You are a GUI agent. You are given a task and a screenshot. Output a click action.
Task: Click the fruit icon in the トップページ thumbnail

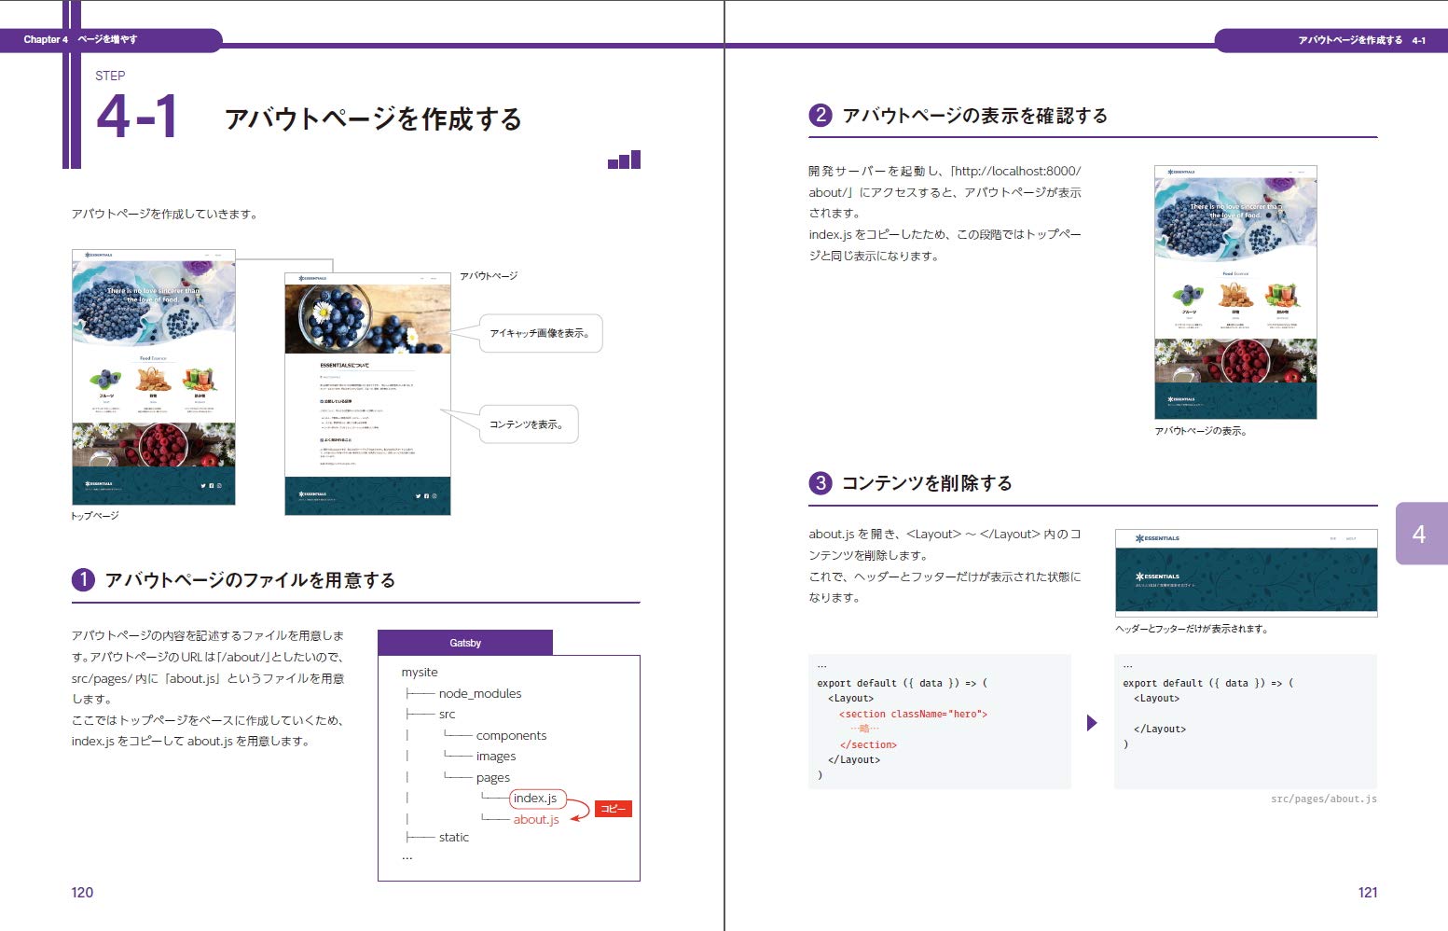click(105, 380)
